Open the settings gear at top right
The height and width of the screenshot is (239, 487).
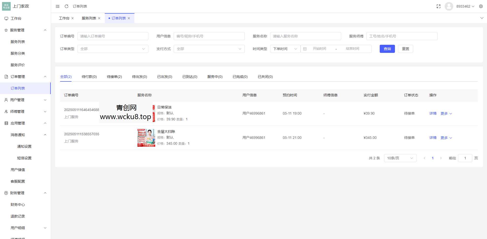pos(481,6)
